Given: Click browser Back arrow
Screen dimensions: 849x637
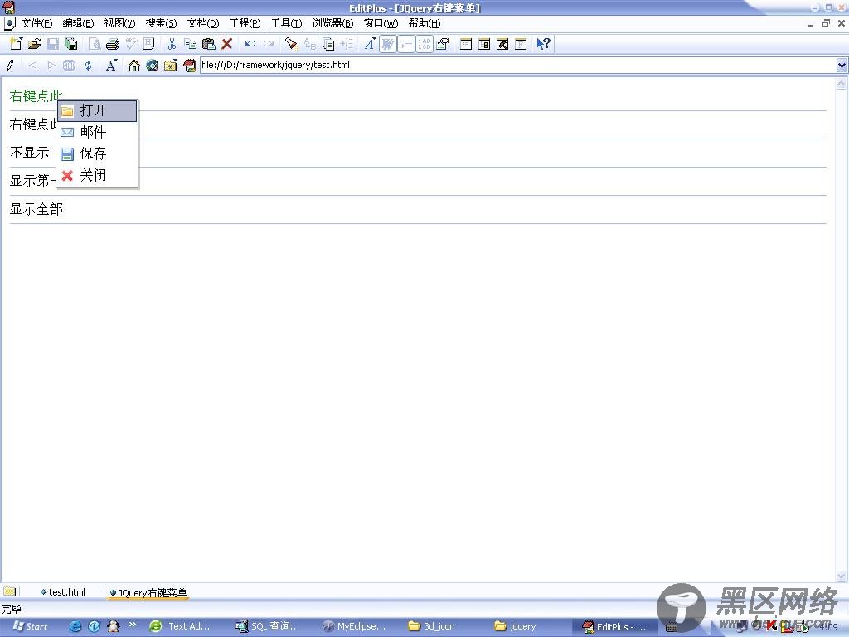Looking at the screenshot, I should coord(32,66).
